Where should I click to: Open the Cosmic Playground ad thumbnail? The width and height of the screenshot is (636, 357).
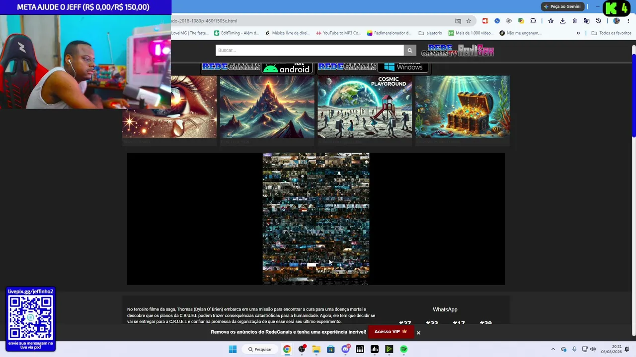pos(365,107)
